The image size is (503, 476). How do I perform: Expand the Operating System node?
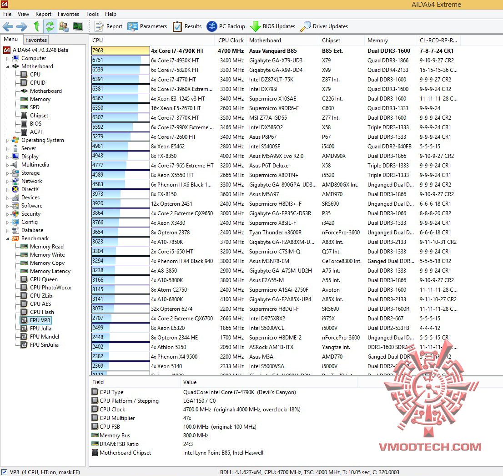(7, 141)
